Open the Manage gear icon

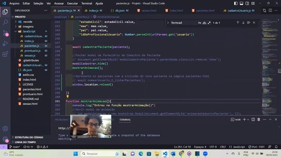tap(5, 139)
